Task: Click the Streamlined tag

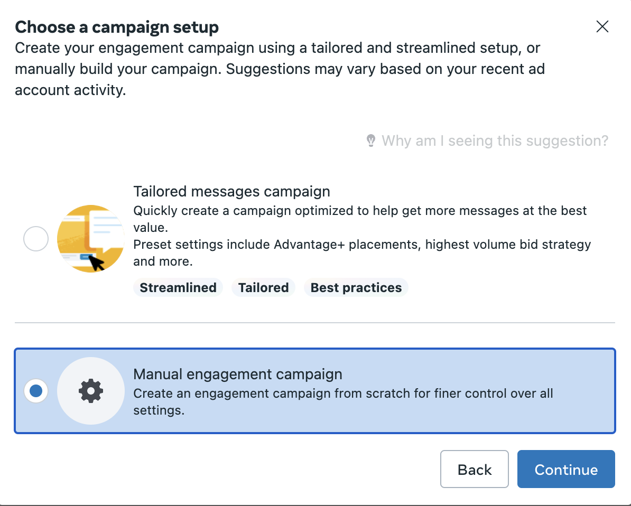Action: tap(178, 288)
